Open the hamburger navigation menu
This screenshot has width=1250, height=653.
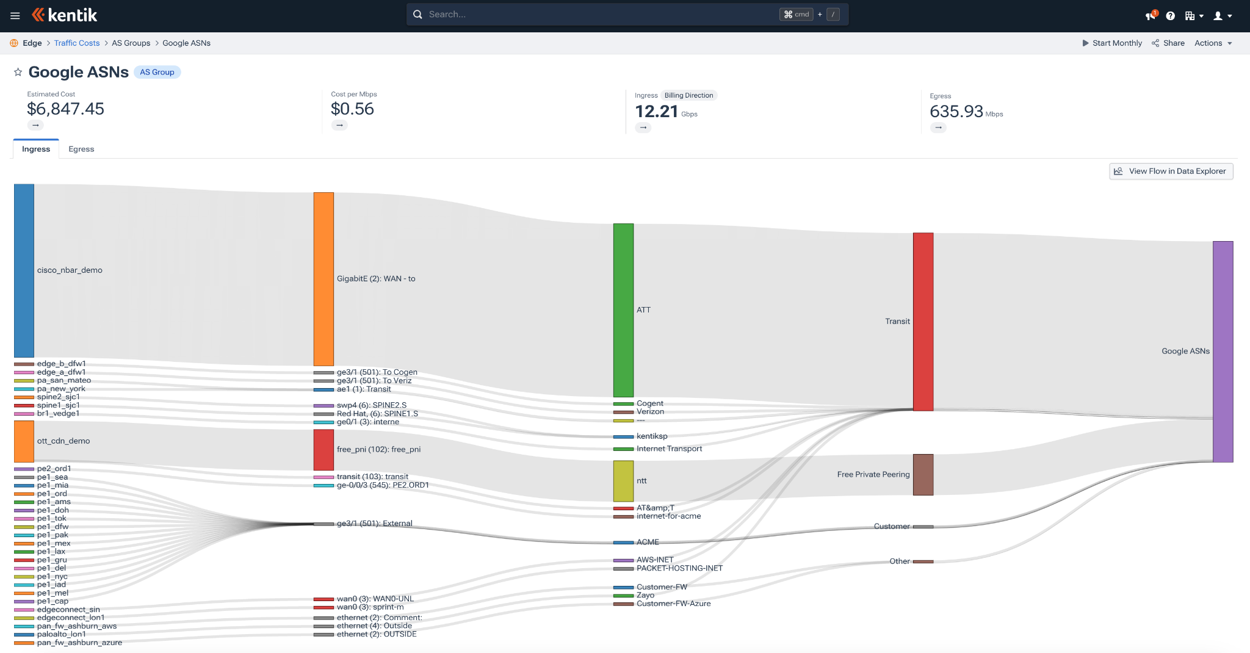[x=15, y=15]
